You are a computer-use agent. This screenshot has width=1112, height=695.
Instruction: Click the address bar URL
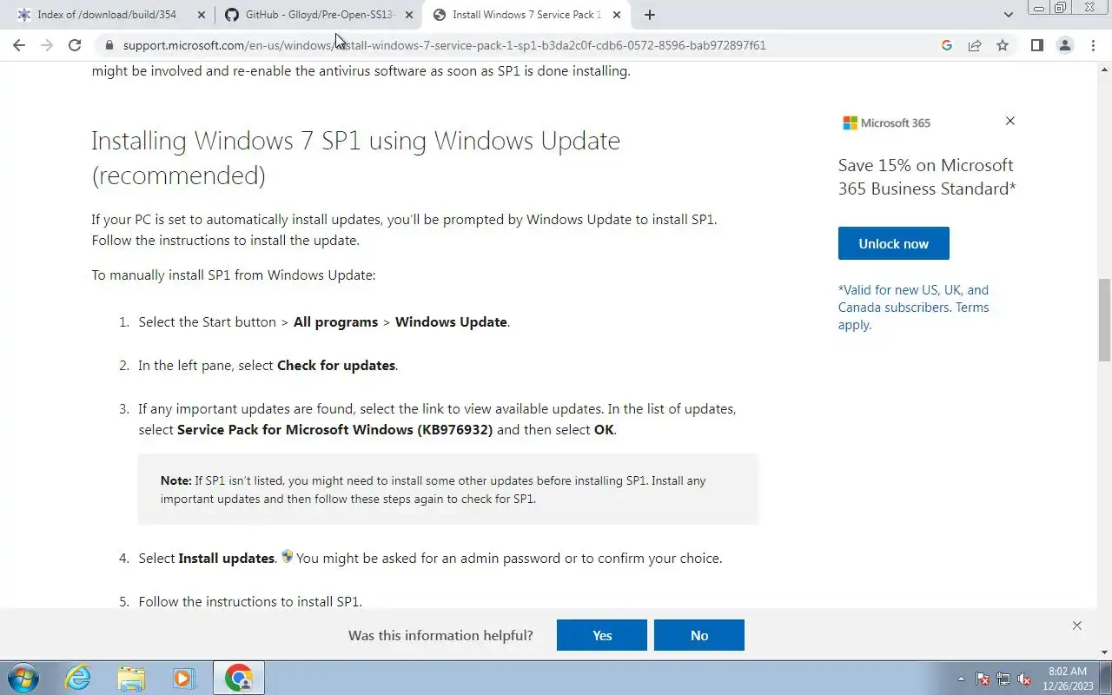(444, 45)
